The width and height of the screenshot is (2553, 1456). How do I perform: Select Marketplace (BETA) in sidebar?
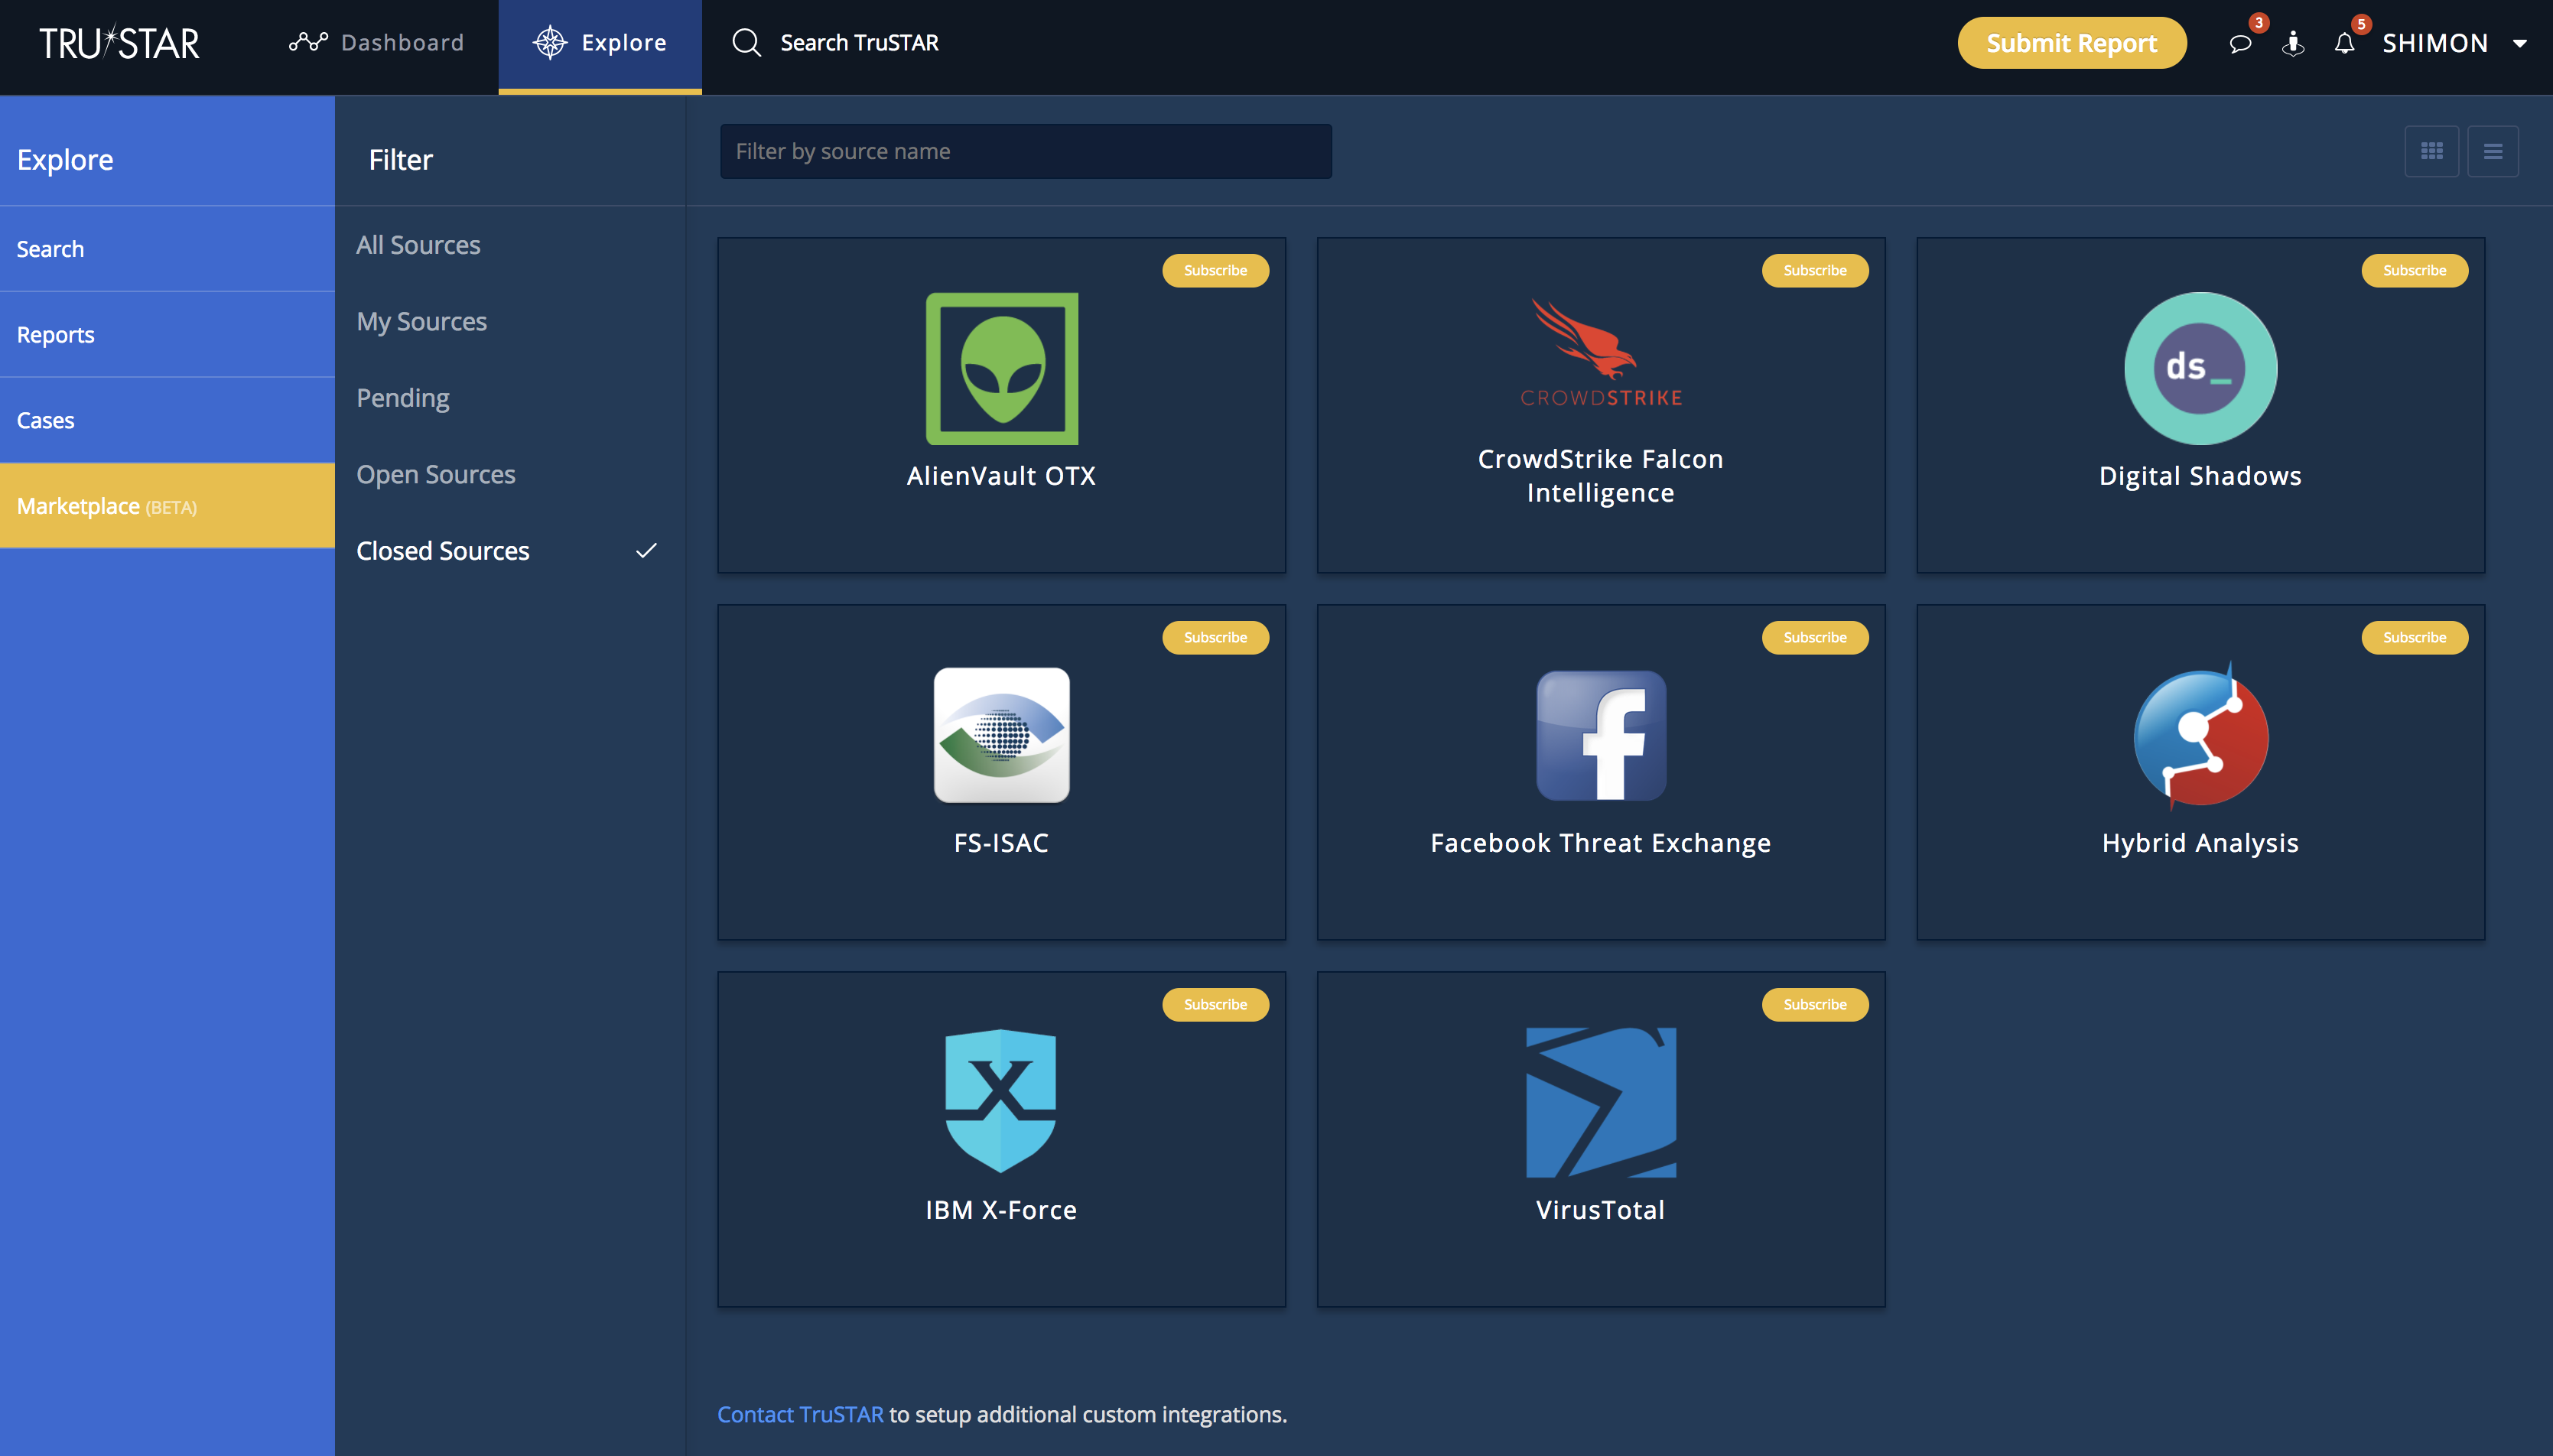[x=167, y=506]
